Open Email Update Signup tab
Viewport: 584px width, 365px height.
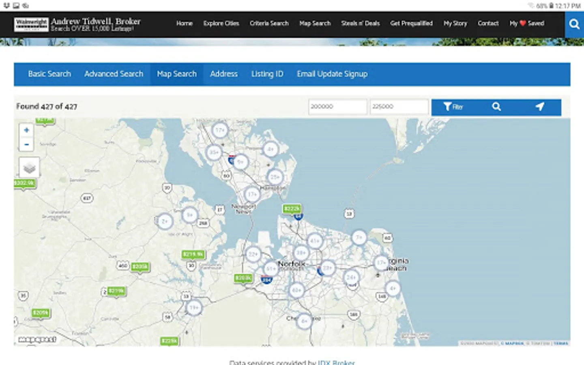[332, 74]
